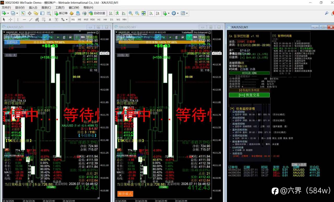Click the search magnifier at top right
The image size is (334, 202).
point(326,13)
